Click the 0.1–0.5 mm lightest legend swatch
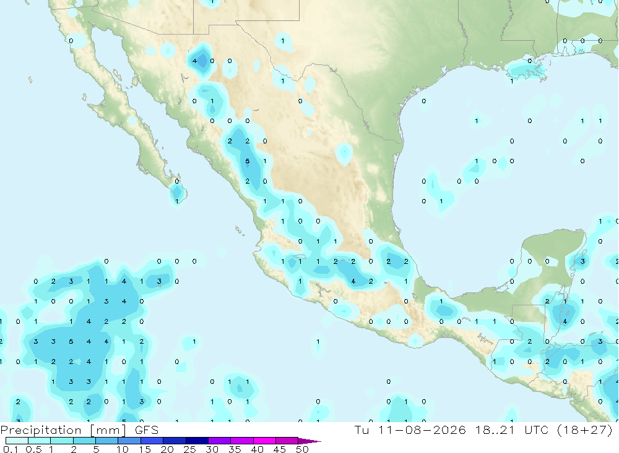The image size is (619, 453). point(17,441)
